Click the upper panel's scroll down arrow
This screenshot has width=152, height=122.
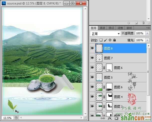coord(149,19)
